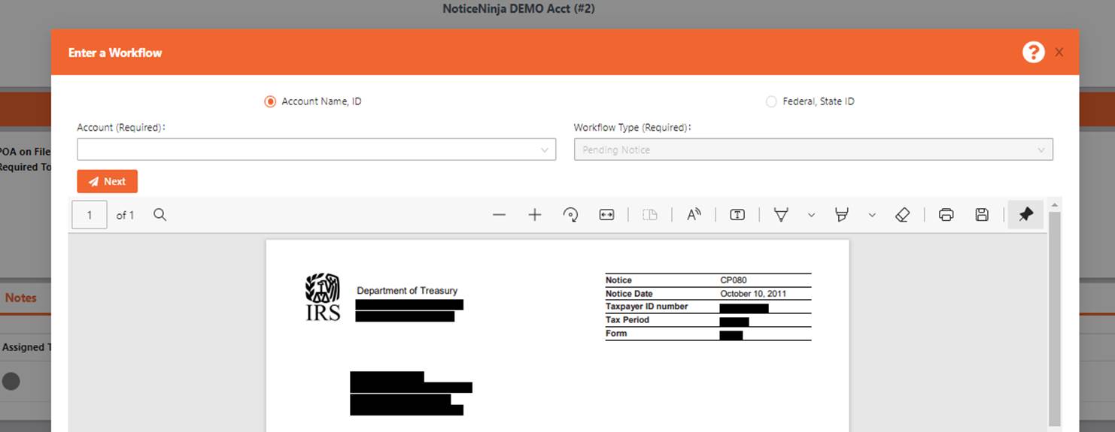Screen dimensions: 1115x432
Task: Click the October 10, 2011 notice date
Action: point(753,294)
